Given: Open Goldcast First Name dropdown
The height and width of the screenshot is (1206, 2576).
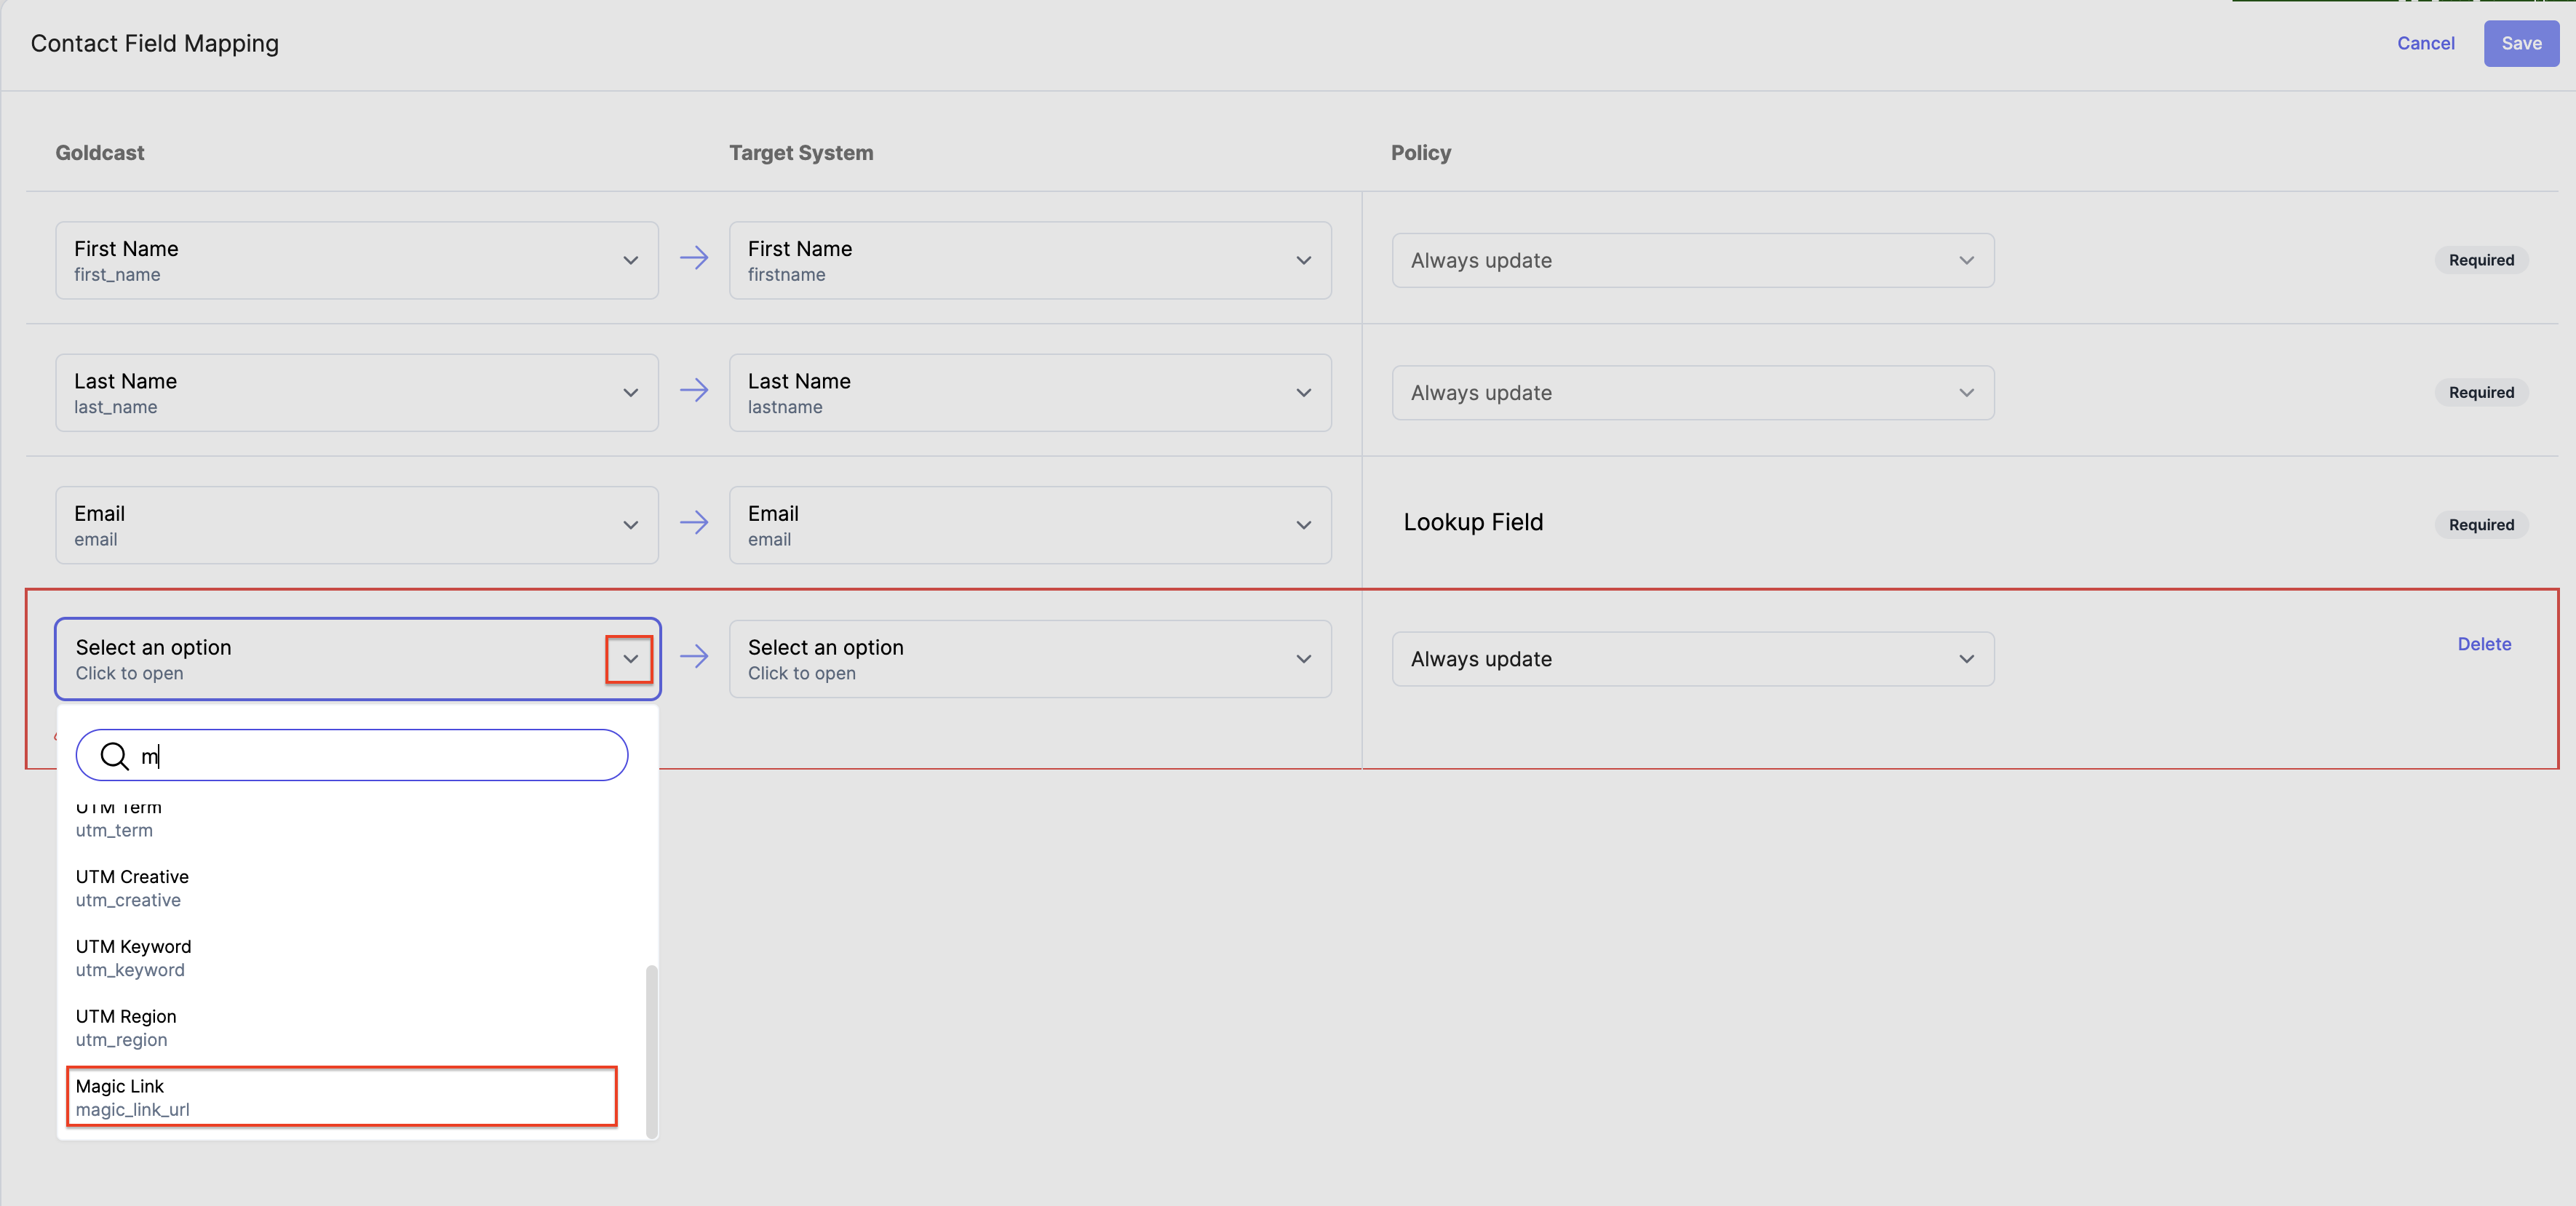Looking at the screenshot, I should 357,260.
